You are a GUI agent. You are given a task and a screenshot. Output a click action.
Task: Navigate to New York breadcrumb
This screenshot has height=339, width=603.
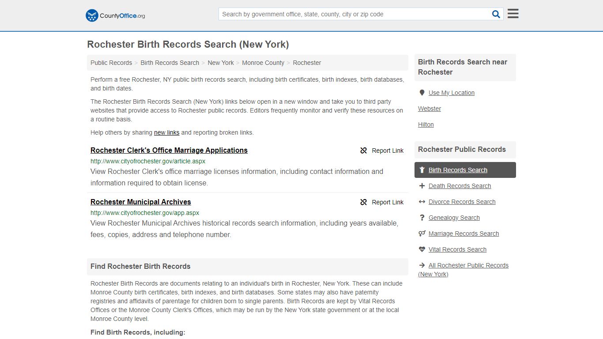point(221,63)
